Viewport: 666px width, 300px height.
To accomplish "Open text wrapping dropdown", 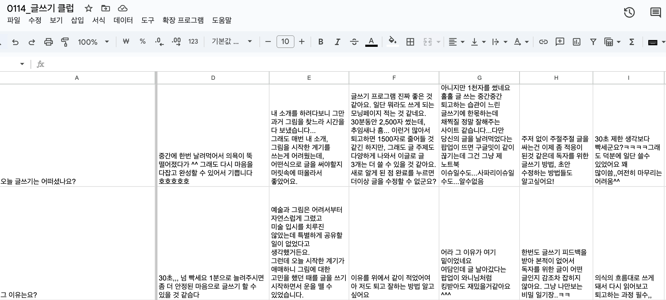I will [x=499, y=42].
